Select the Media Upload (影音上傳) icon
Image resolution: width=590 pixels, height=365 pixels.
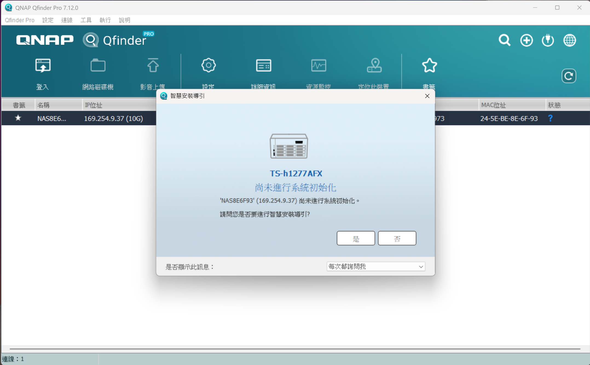pos(153,65)
